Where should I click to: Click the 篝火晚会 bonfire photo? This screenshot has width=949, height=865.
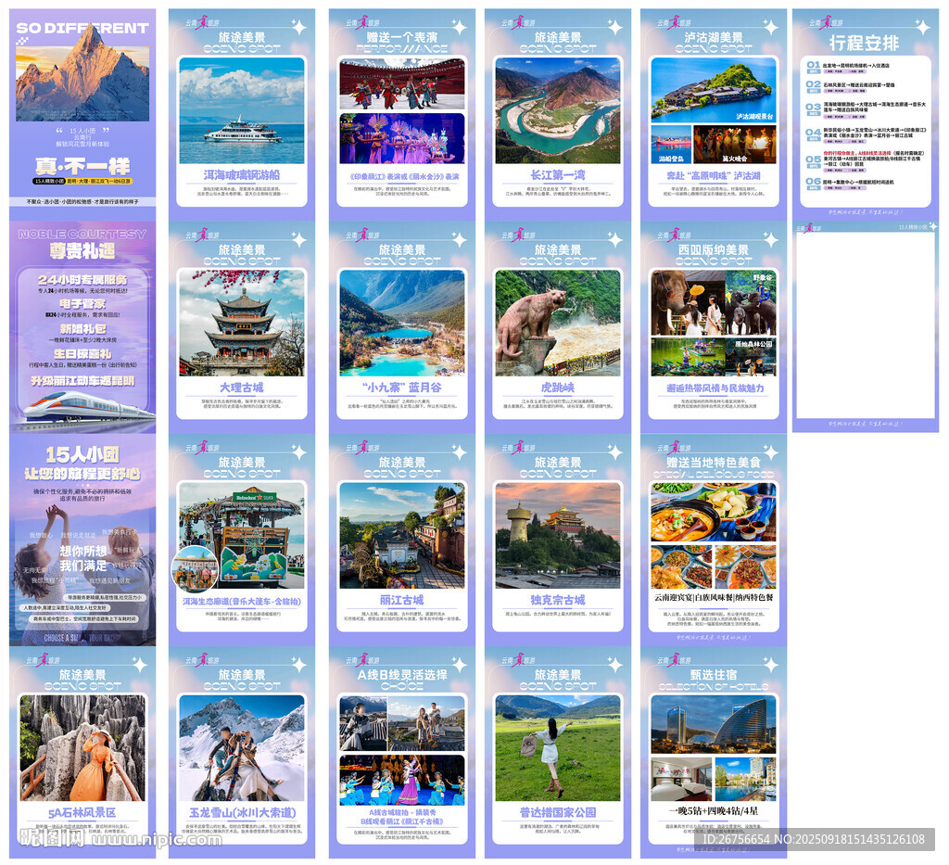(735, 144)
